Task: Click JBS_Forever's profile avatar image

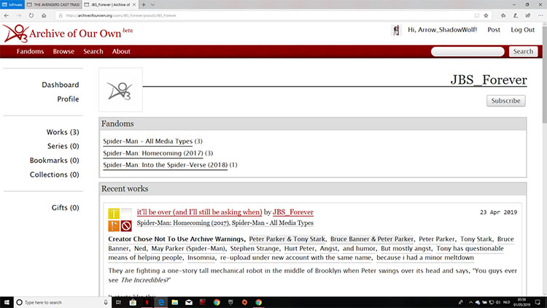Action: coord(120,90)
